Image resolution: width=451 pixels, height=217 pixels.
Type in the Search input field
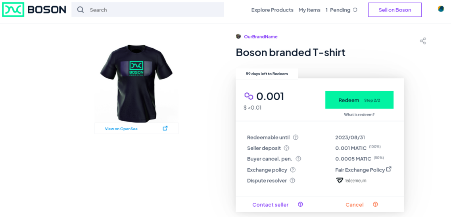pos(155,10)
